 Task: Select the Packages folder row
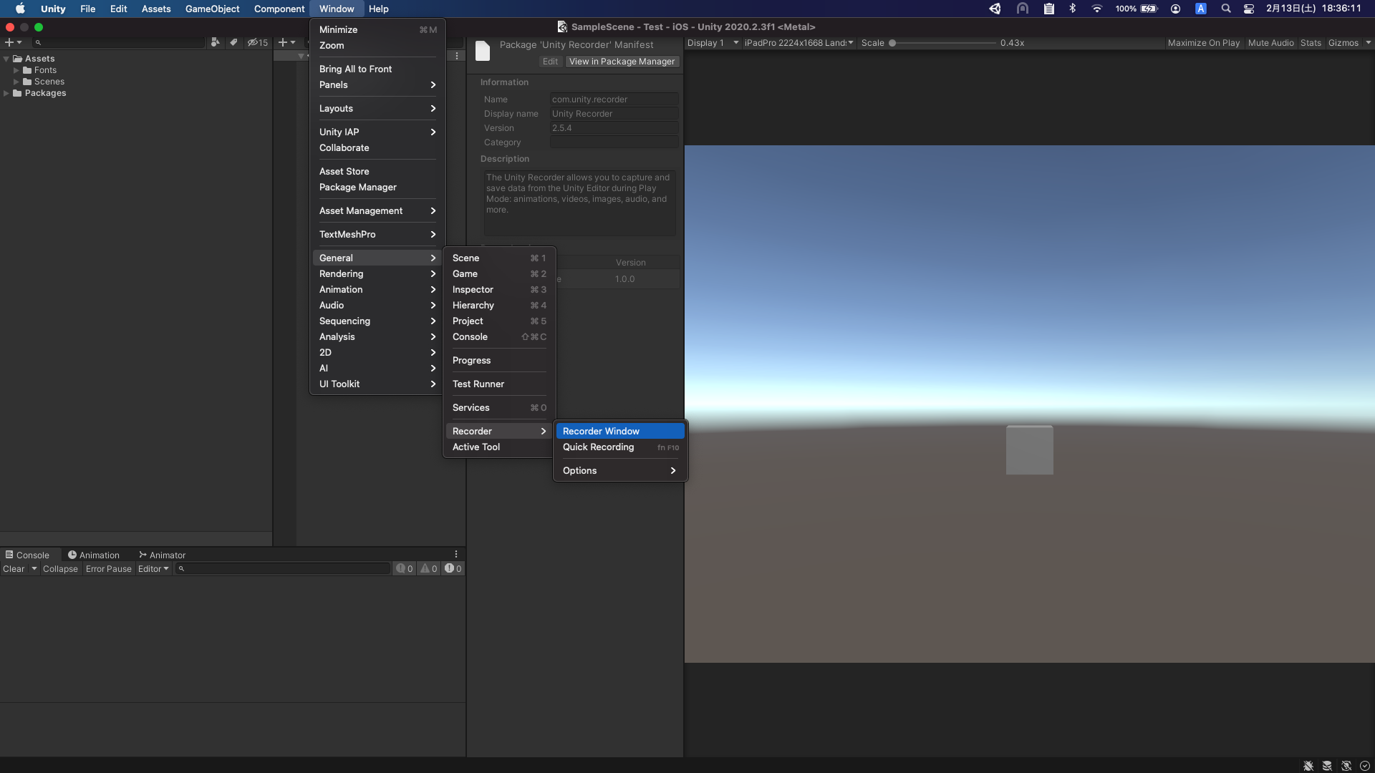tap(136, 93)
